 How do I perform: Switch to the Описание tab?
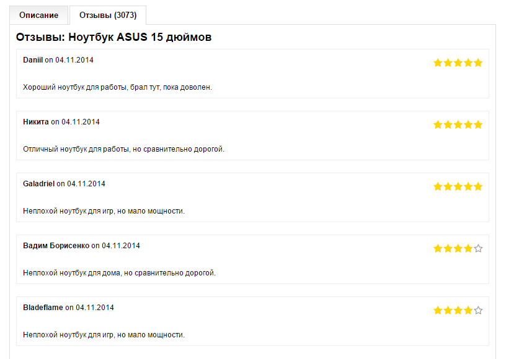click(x=38, y=15)
